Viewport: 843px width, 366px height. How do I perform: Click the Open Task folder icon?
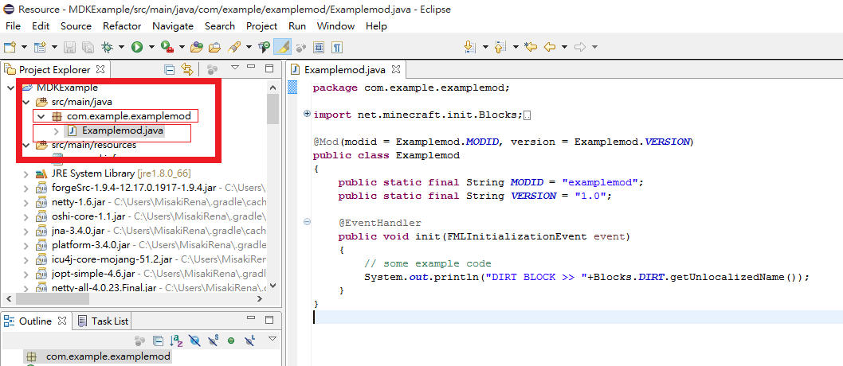coord(214,47)
